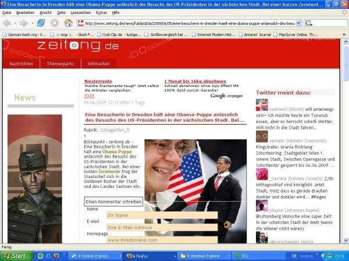Screen dimensions: 349x261
Task: Open the Firefox taskbar group
Action: click(x=151, y=256)
